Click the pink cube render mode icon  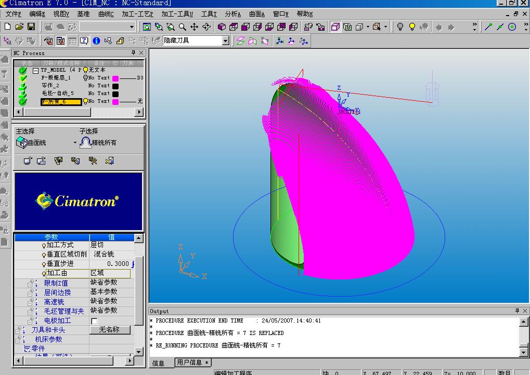[335, 26]
